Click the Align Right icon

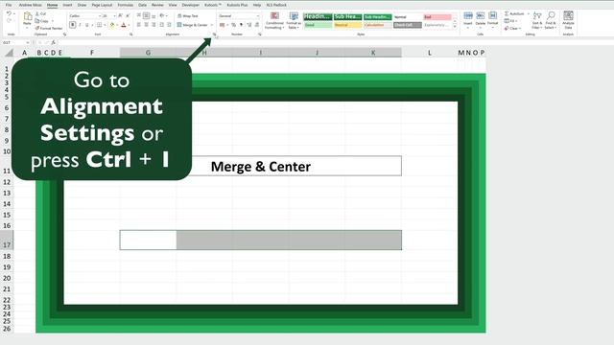coord(153,25)
